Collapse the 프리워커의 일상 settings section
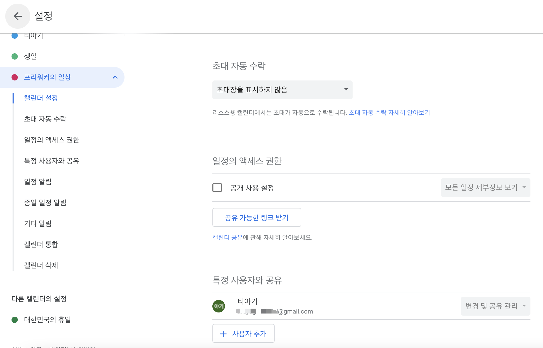The image size is (543, 348). [x=115, y=77]
